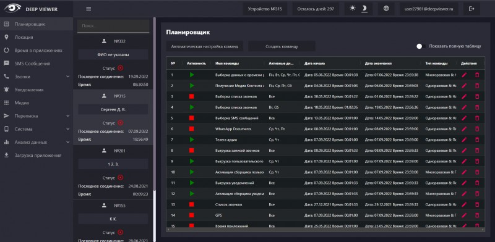
Task: Toggle Показать полную таблицу switch
Action: click(421, 46)
